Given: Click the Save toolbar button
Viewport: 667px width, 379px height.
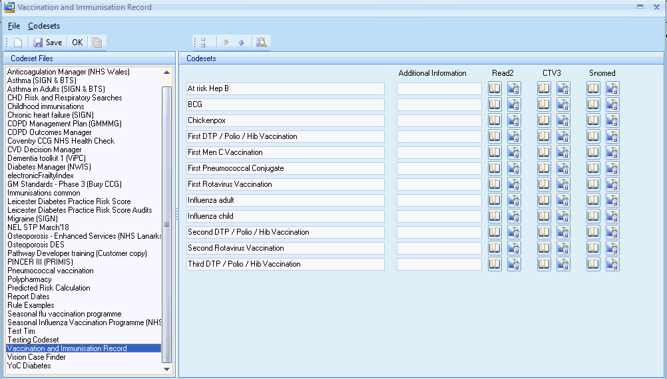Looking at the screenshot, I should click(47, 43).
